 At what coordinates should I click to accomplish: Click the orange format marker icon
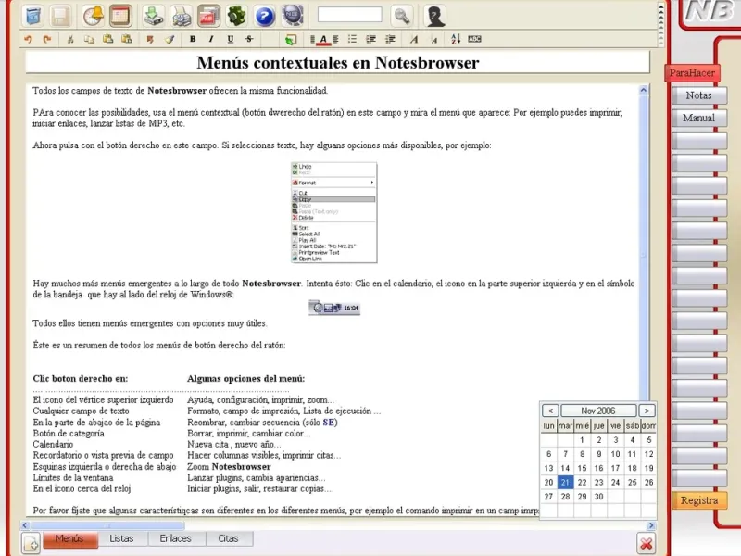pos(150,39)
